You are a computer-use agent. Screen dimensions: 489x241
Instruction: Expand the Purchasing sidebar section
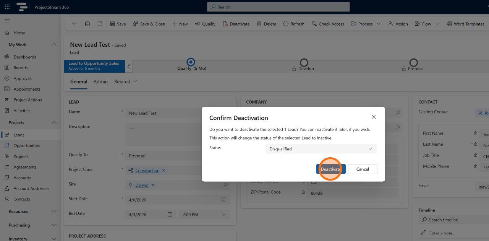(54, 225)
